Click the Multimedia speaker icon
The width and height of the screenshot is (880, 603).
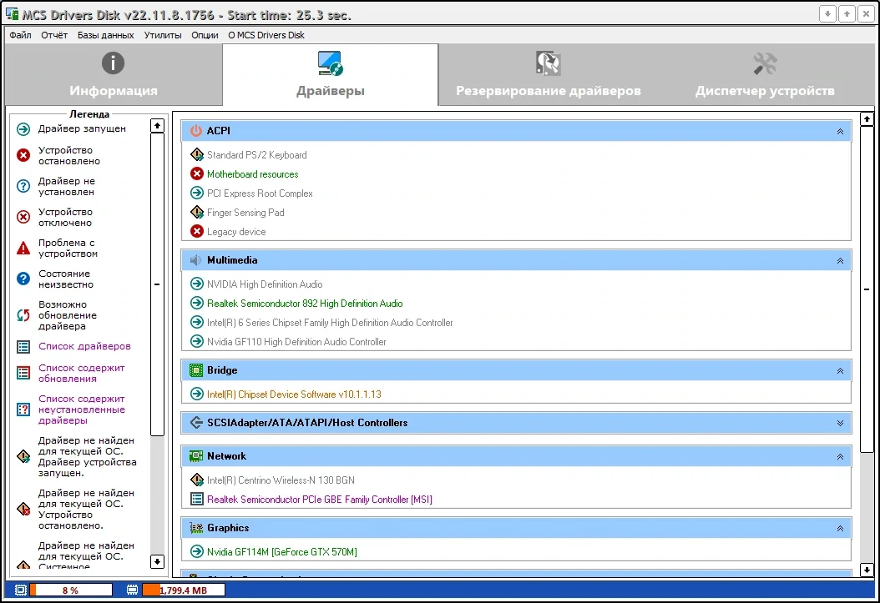tap(196, 260)
